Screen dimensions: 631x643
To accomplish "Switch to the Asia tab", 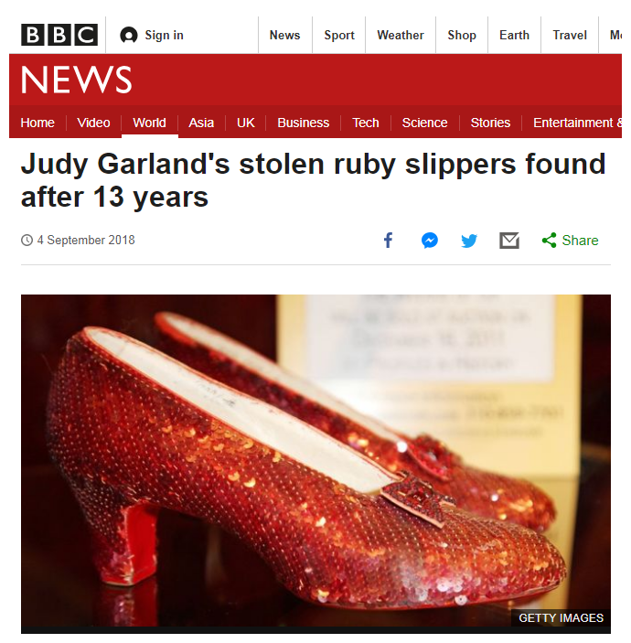I will (x=201, y=123).
